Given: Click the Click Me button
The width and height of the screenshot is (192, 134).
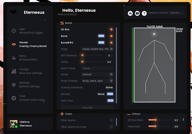Looking at the screenshot, I should tap(87, 107).
